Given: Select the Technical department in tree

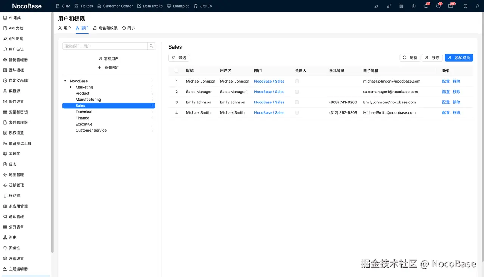Looking at the screenshot, I should click(84, 112).
